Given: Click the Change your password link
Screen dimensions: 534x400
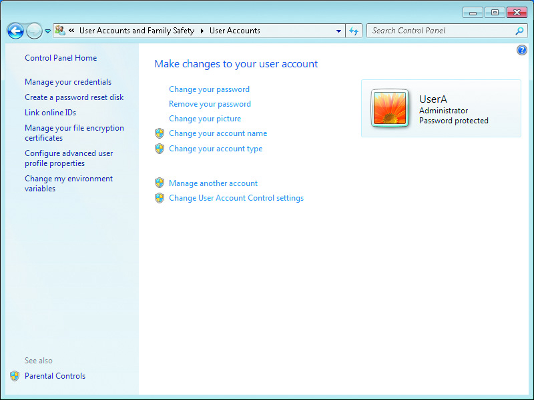Looking at the screenshot, I should (x=209, y=89).
